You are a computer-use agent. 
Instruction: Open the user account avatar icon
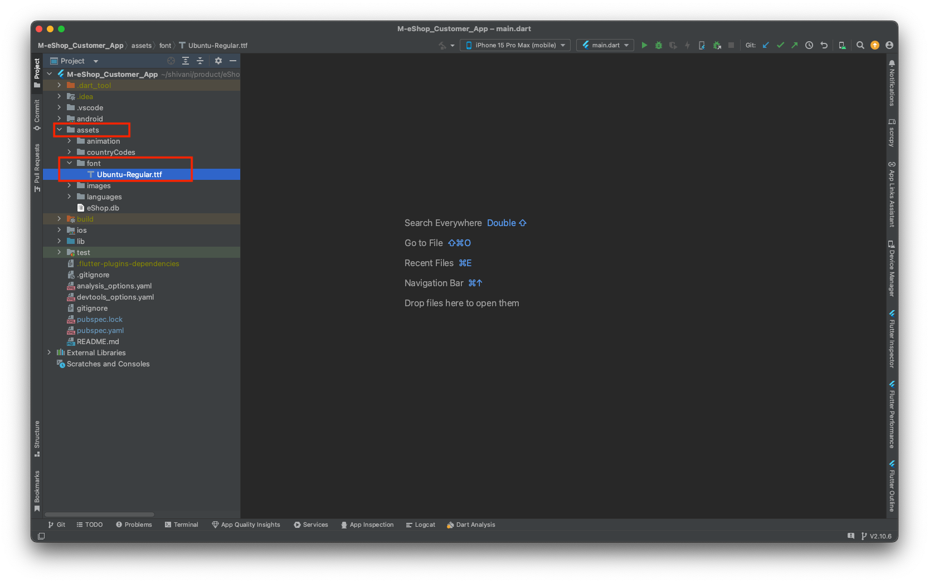tap(889, 45)
